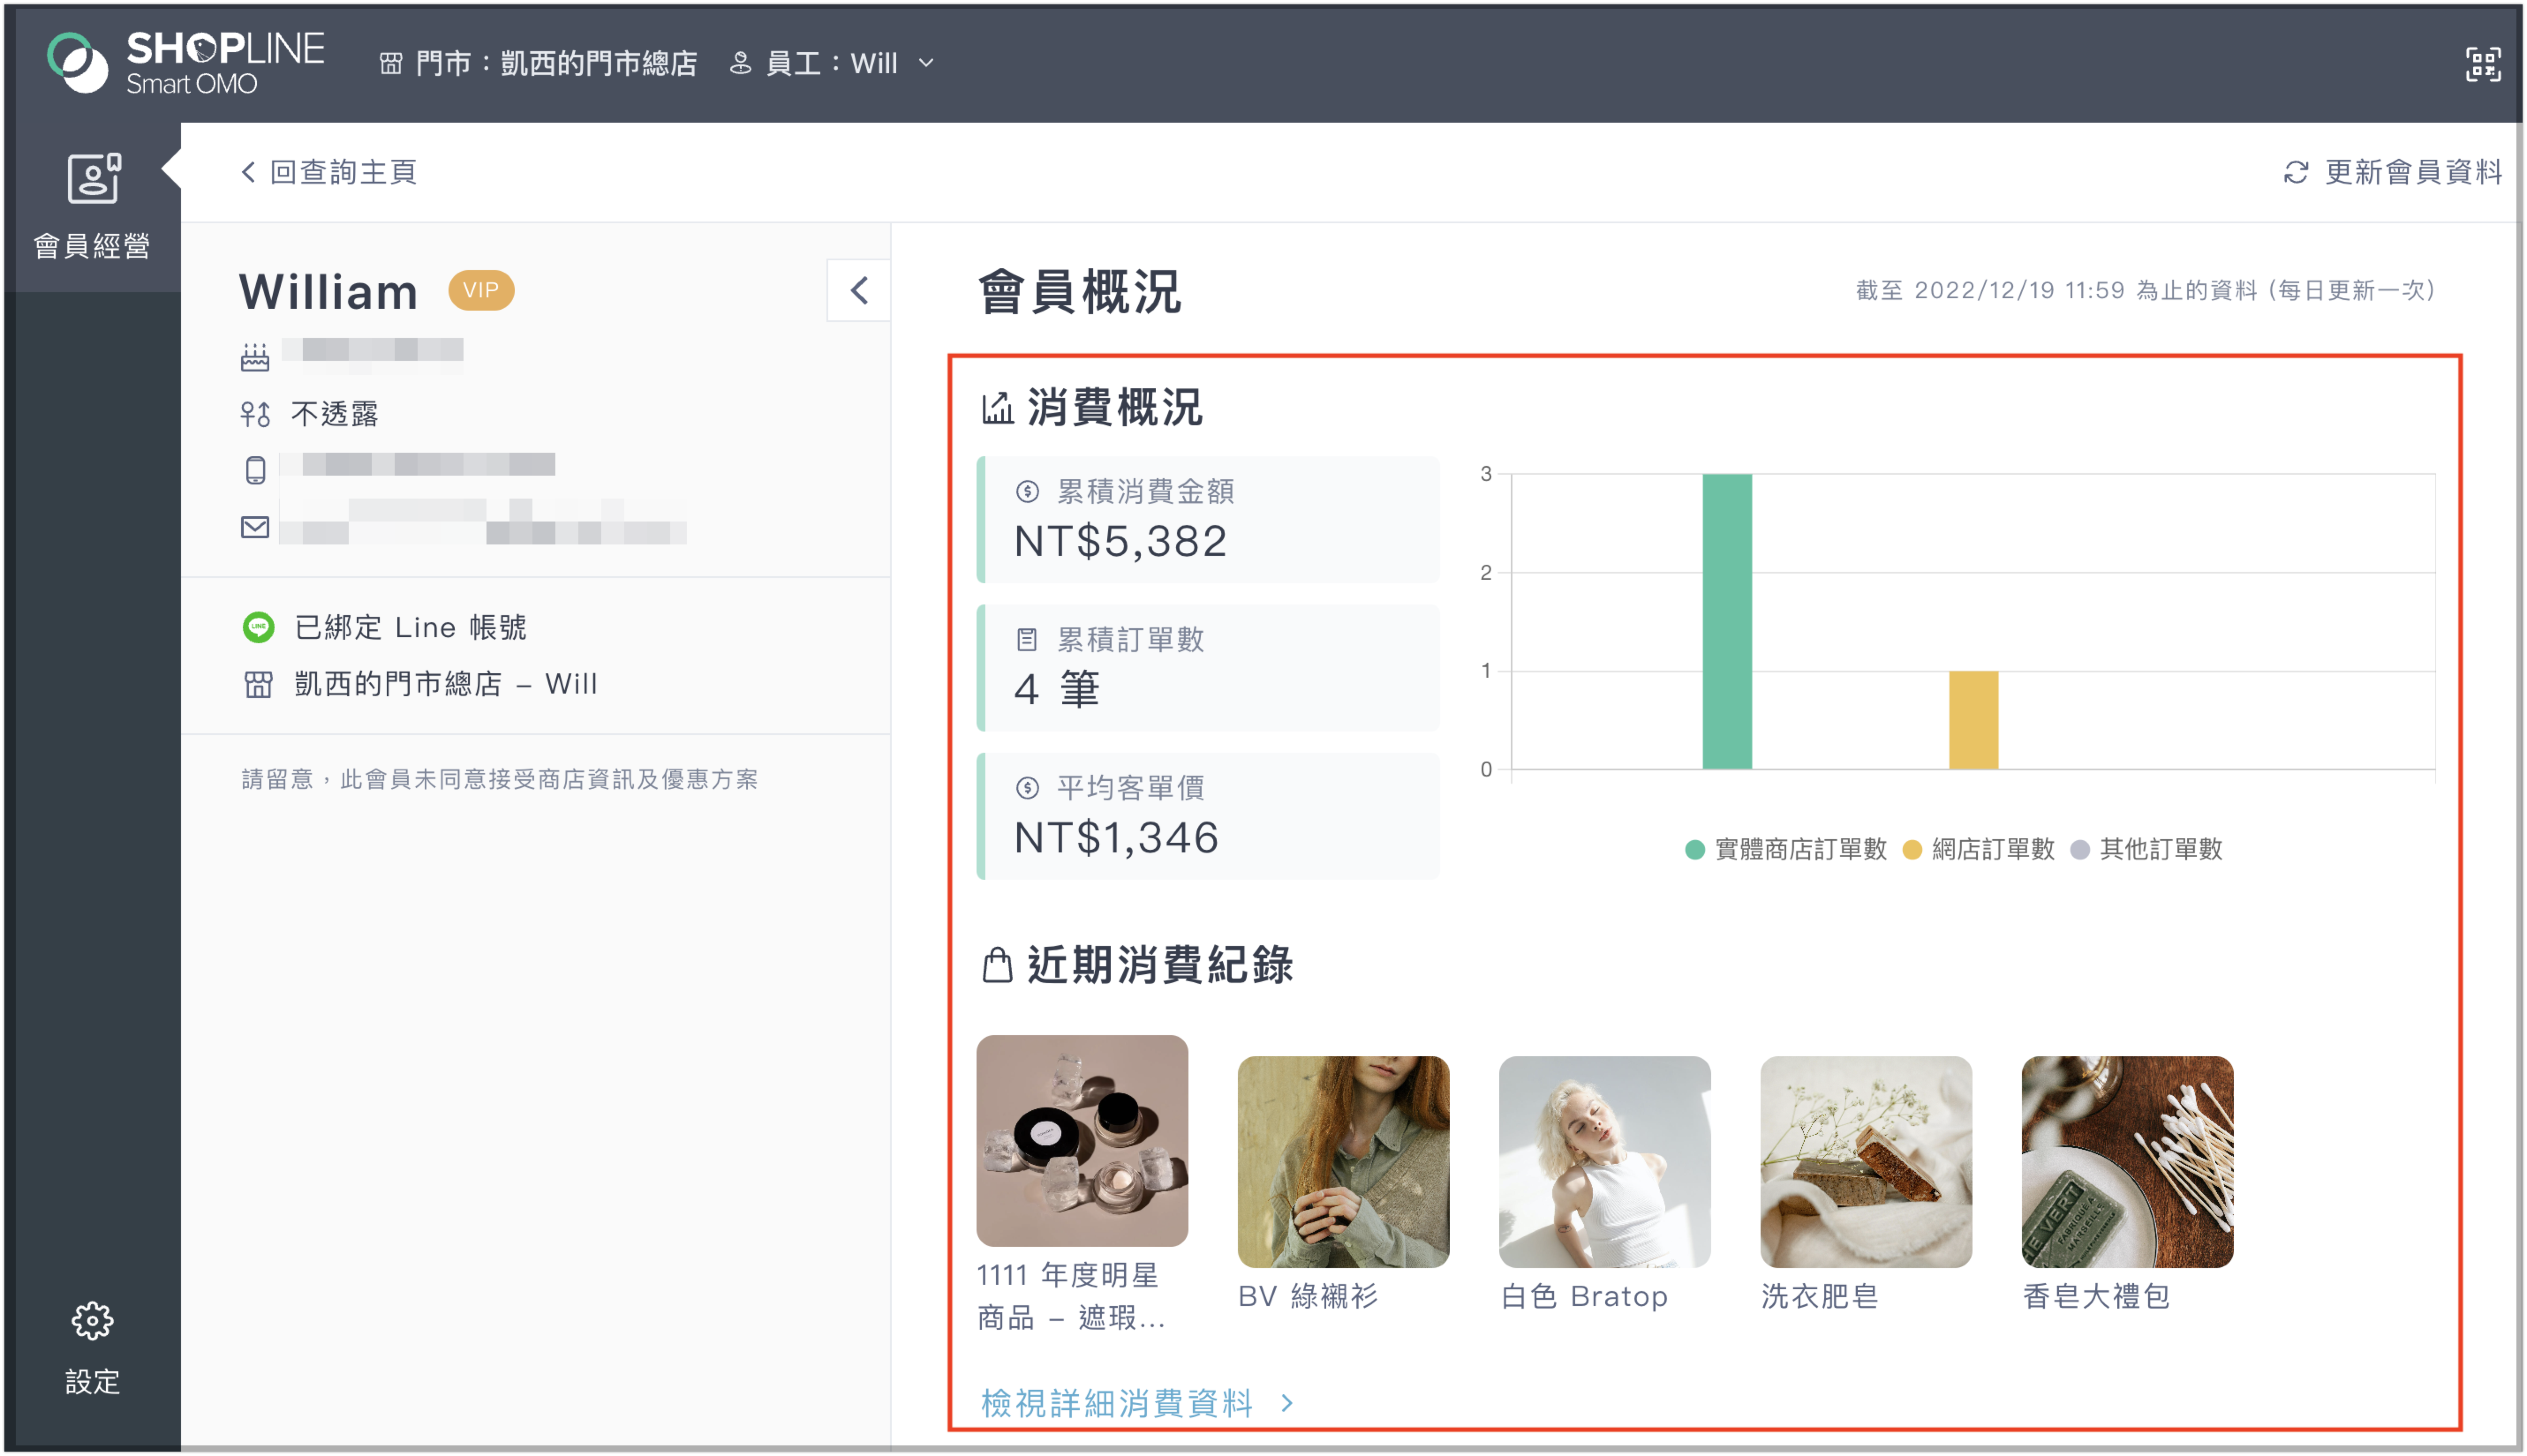This screenshot has width=2527, height=1456.
Task: Click the yellow online orders bar
Action: (1973, 720)
